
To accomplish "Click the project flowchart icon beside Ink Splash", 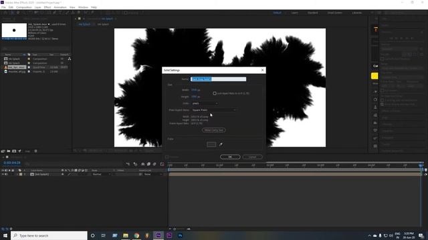I will (x=70, y=59).
